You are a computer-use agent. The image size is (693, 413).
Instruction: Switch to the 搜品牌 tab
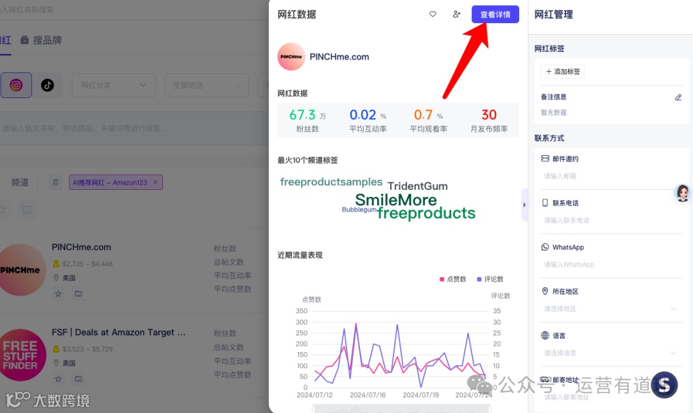(41, 40)
